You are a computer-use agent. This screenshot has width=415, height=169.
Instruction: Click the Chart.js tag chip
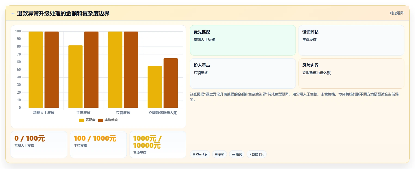click(x=200, y=154)
